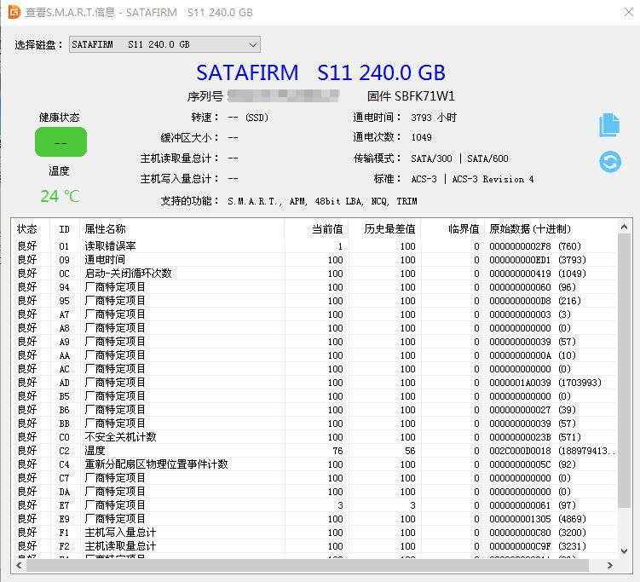Image resolution: width=640 pixels, height=582 pixels.
Task: Select the row with ID 94
Action: 314,287
